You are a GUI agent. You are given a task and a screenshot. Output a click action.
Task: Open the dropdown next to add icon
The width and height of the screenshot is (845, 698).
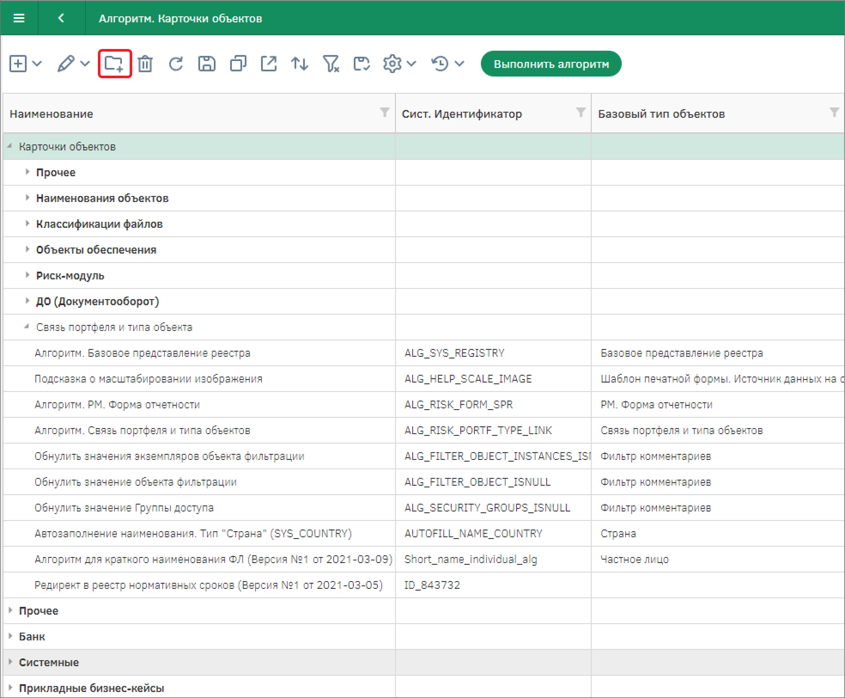click(37, 64)
